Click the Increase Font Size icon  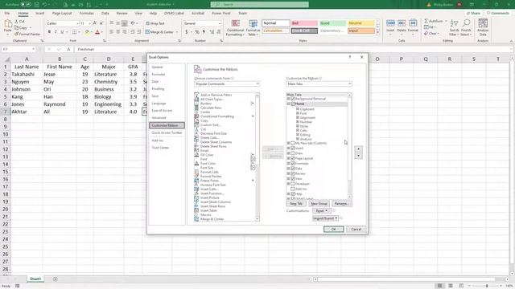click(x=95, y=23)
